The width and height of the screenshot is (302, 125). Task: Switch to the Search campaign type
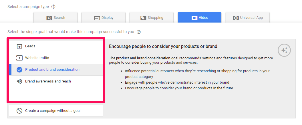tap(55, 17)
